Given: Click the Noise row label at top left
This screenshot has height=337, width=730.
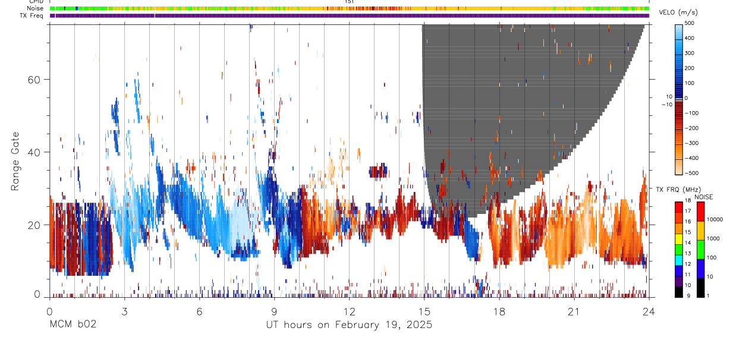Looking at the screenshot, I should [x=36, y=8].
